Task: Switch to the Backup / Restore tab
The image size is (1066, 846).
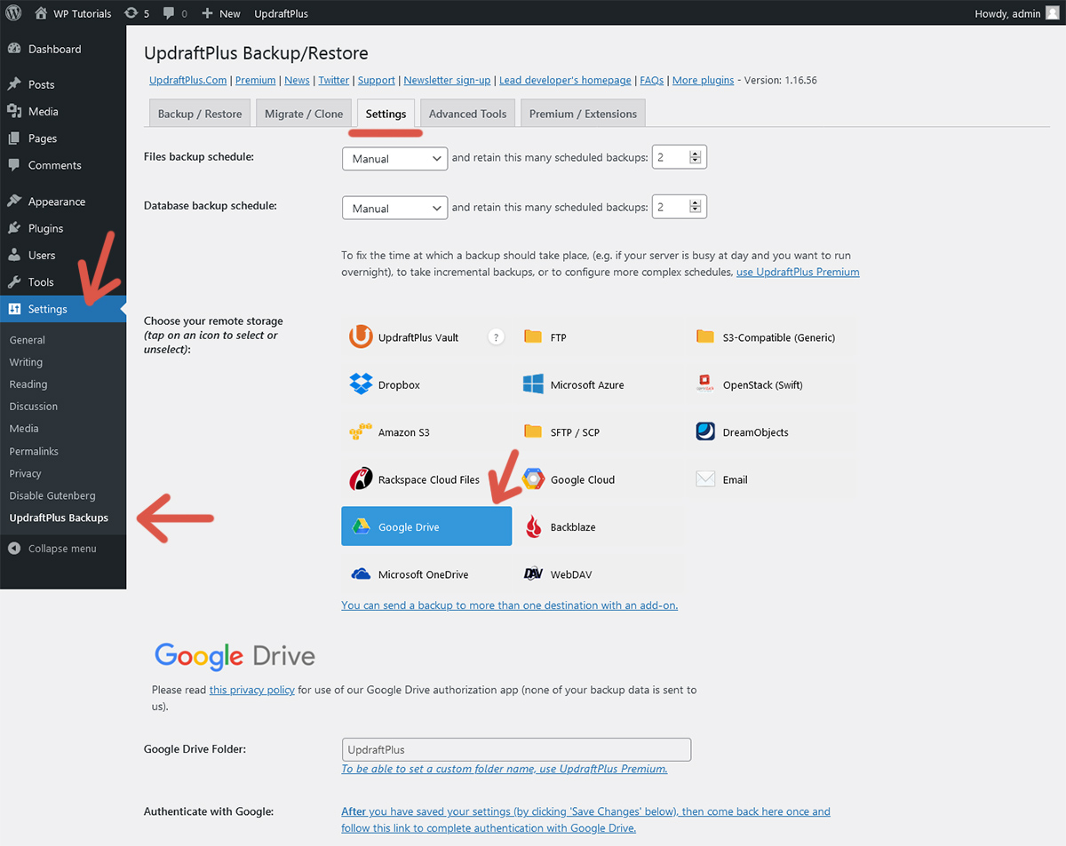Action: coord(200,114)
